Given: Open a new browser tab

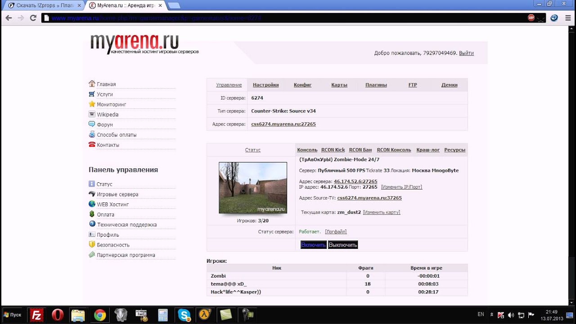Looking at the screenshot, I should [174, 5].
